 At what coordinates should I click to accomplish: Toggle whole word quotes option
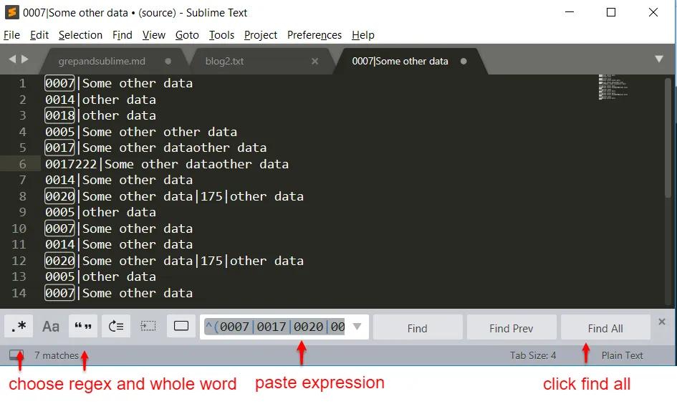coord(83,327)
